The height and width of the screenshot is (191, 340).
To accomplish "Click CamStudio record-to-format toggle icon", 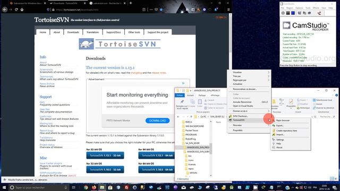I will point(309,13).
